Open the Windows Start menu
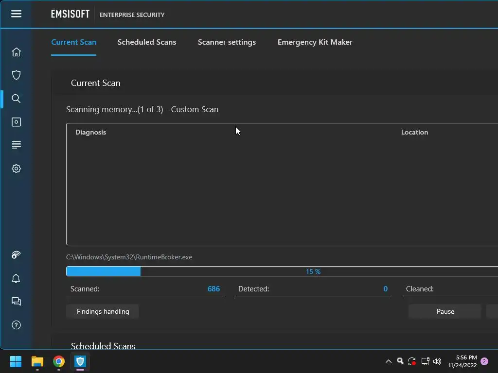This screenshot has height=373, width=498. click(16, 361)
